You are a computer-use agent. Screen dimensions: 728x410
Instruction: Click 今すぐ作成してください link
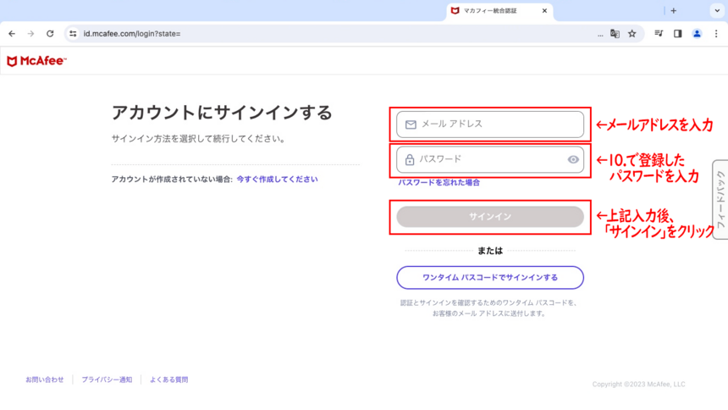[277, 179]
